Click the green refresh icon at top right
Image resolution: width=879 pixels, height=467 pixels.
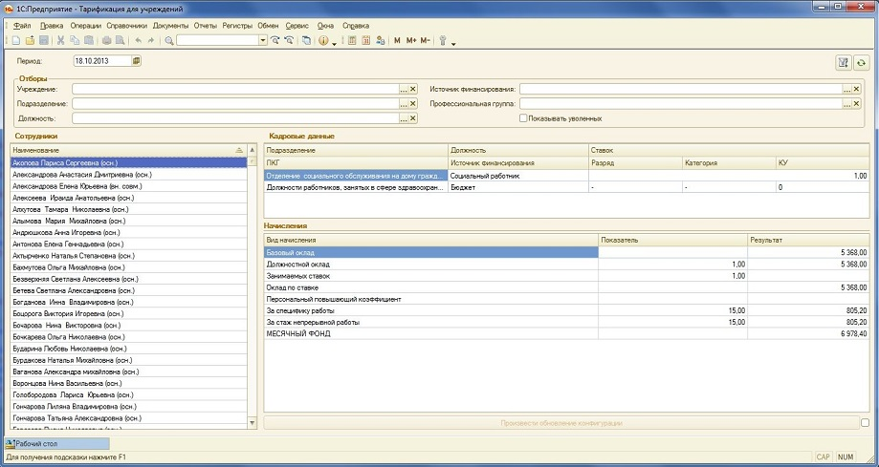tap(861, 62)
